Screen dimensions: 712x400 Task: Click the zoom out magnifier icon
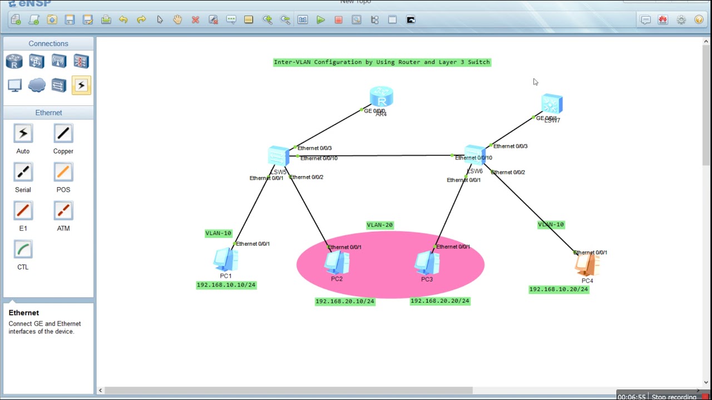pyautogui.click(x=285, y=20)
